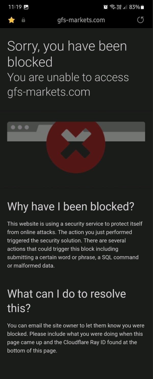Tap the padlock site security icon
The image size is (153, 379).
coord(23,20)
